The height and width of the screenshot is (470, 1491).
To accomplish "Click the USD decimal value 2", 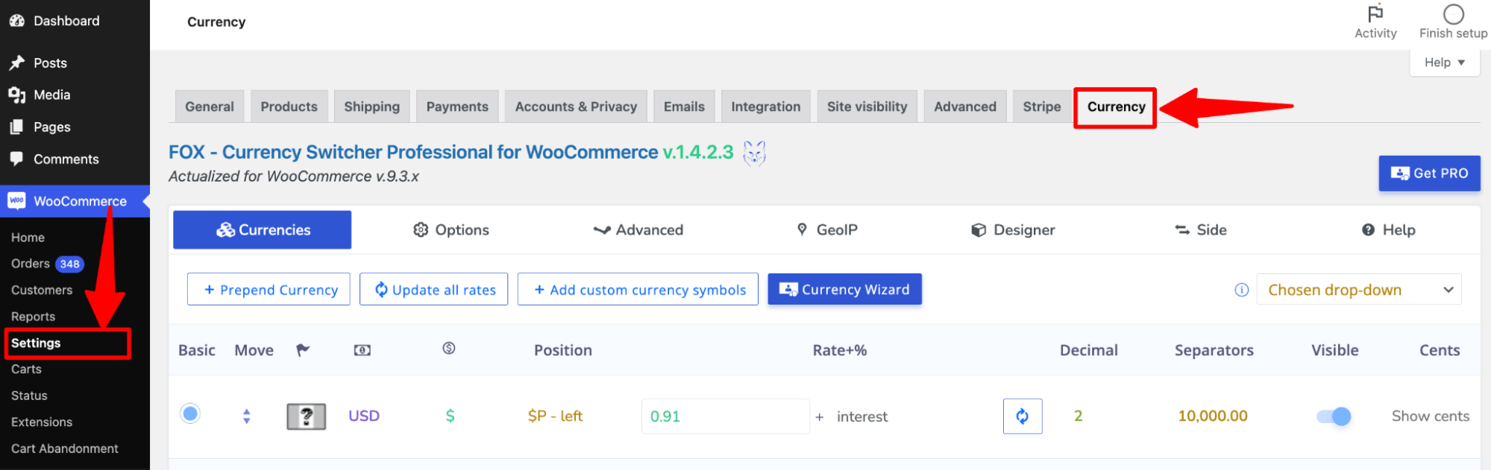I will coord(1078,416).
